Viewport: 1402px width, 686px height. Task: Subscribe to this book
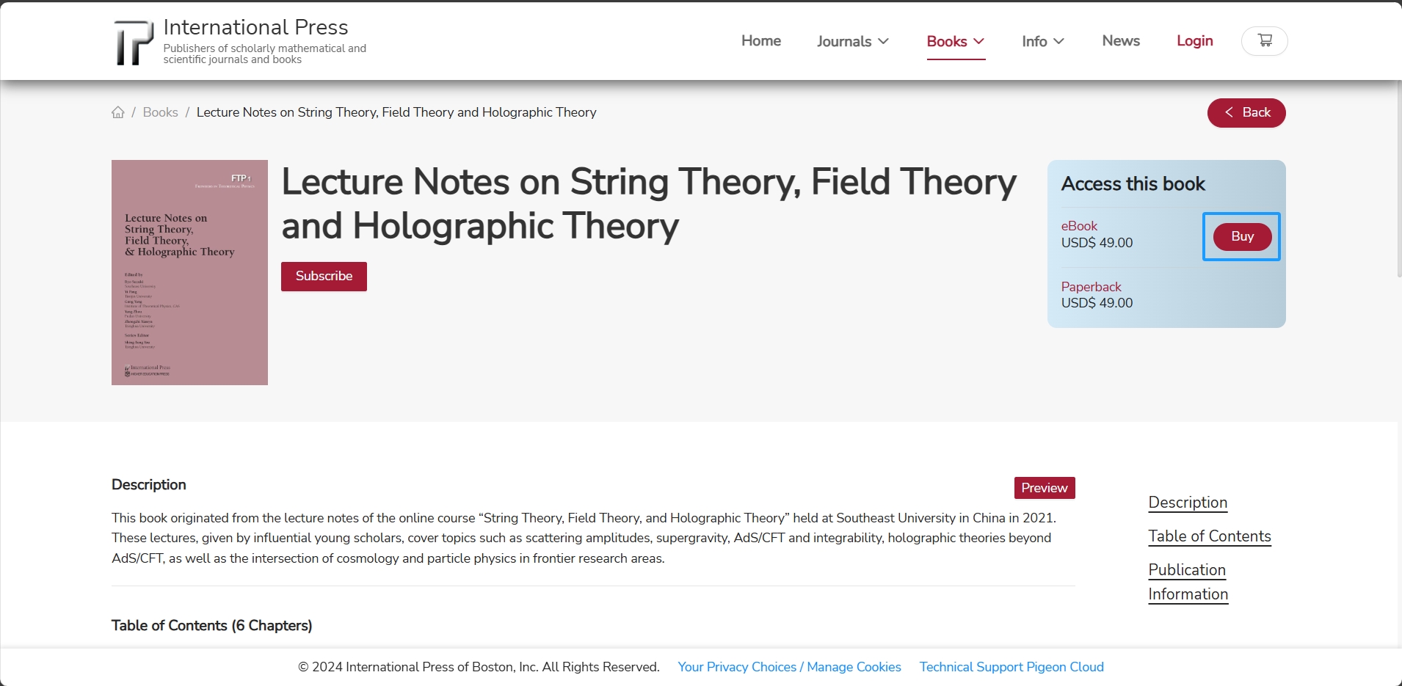click(324, 277)
